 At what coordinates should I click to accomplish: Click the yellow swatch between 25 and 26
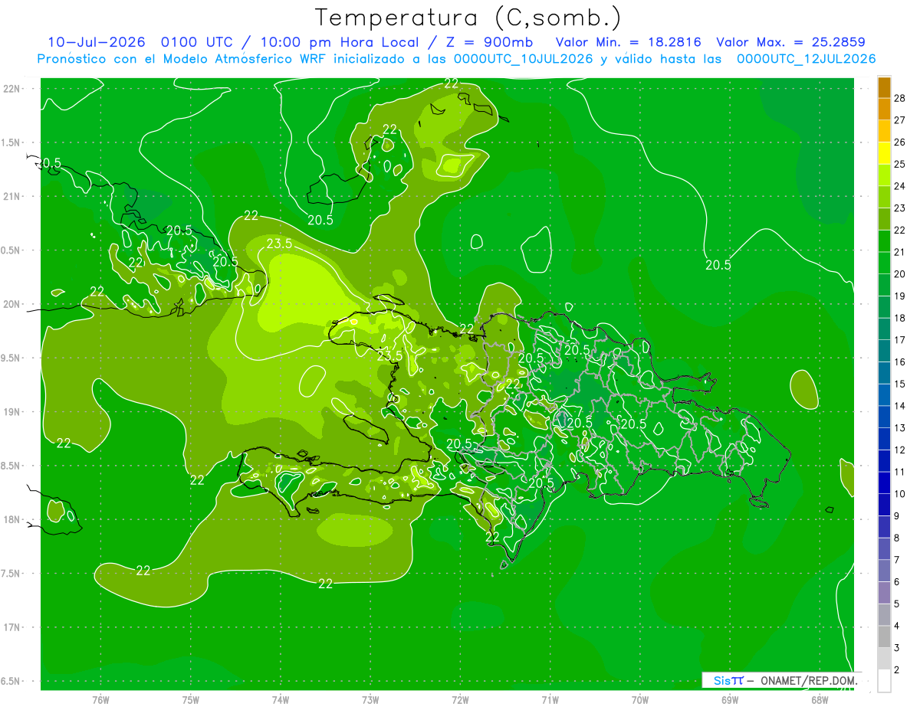point(884,154)
